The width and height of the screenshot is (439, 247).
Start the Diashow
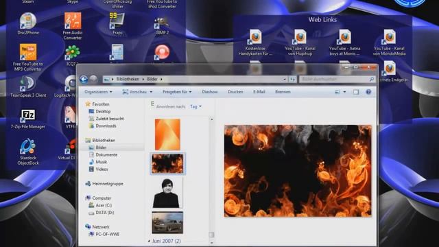pyautogui.click(x=210, y=92)
